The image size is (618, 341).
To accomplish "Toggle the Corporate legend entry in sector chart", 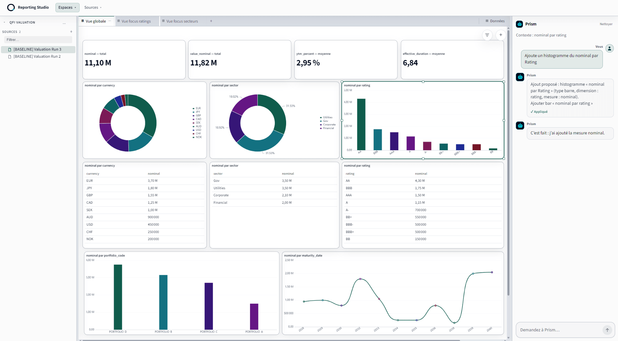I will point(328,125).
